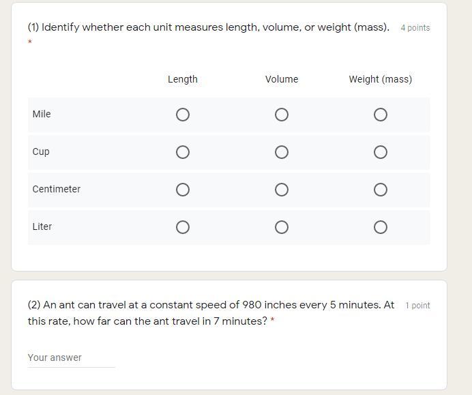Select Length for Mile

point(183,115)
